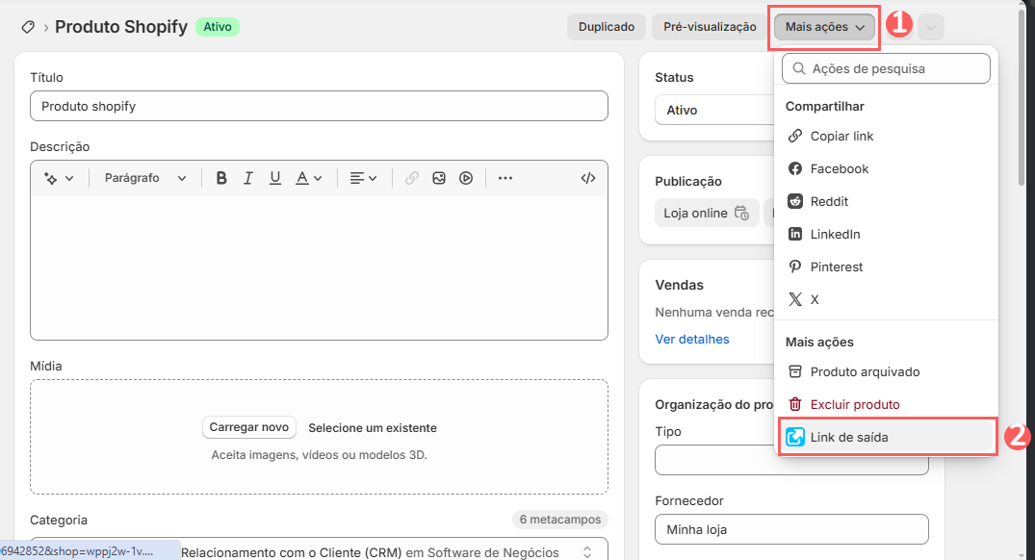1035x560 pixels.
Task: Open the Parágrafo style dropdown
Action: click(x=145, y=178)
